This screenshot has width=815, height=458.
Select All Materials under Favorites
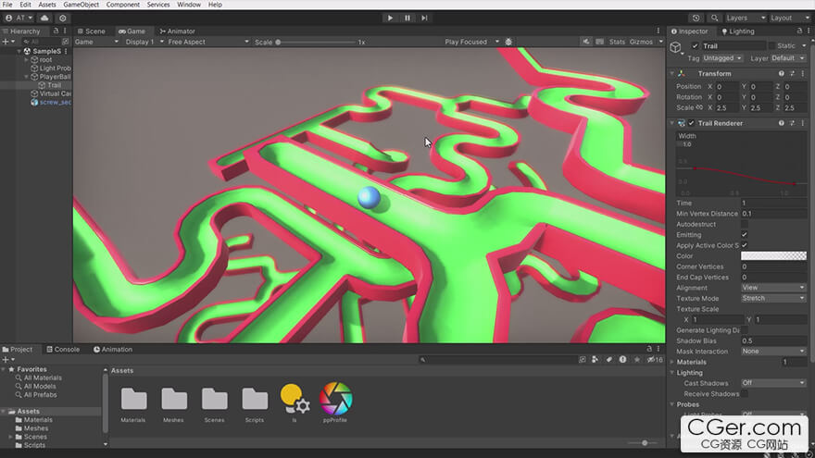click(x=43, y=378)
